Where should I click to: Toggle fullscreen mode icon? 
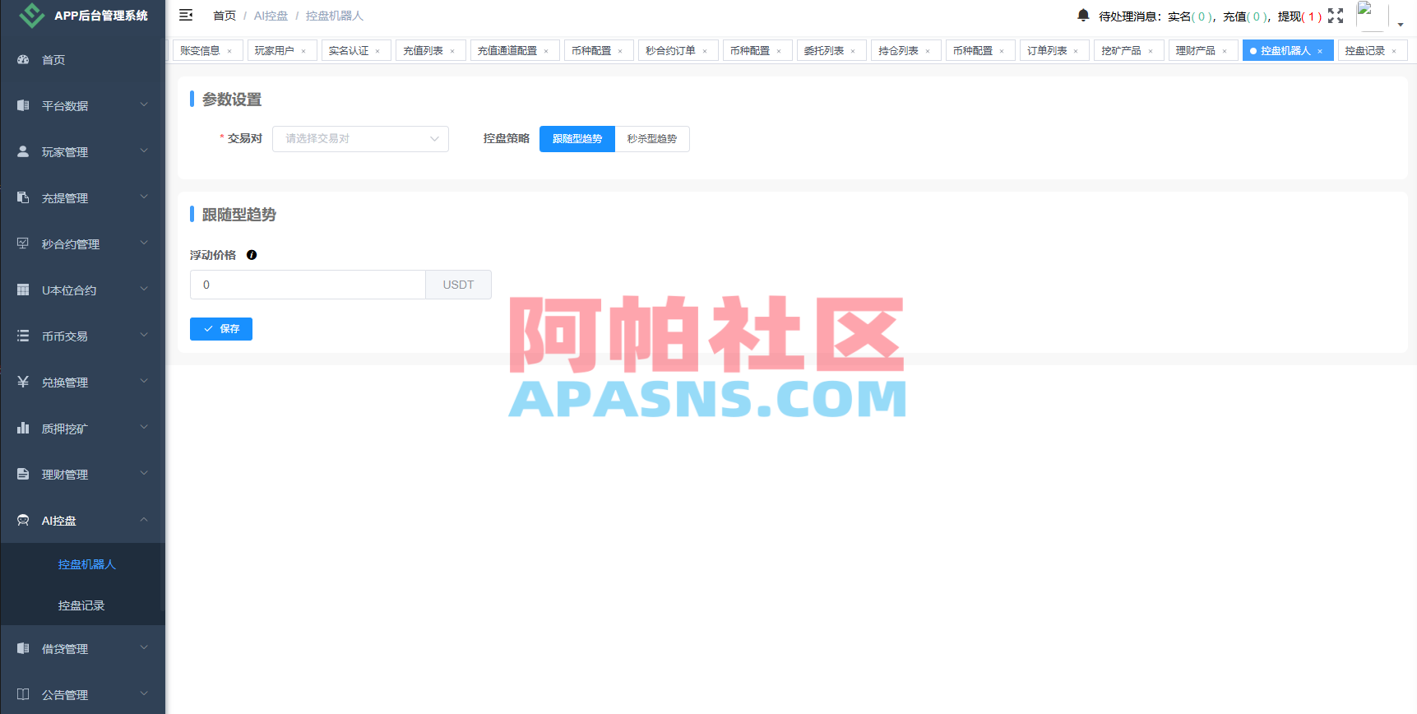coord(1336,16)
